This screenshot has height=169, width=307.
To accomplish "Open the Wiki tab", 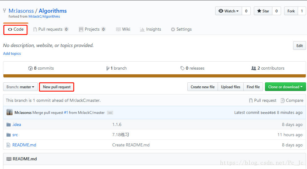I will click(123, 29).
